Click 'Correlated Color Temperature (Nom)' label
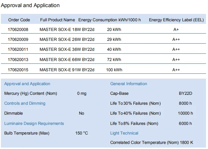Screen dimensions: 208x149 (144, 142)
